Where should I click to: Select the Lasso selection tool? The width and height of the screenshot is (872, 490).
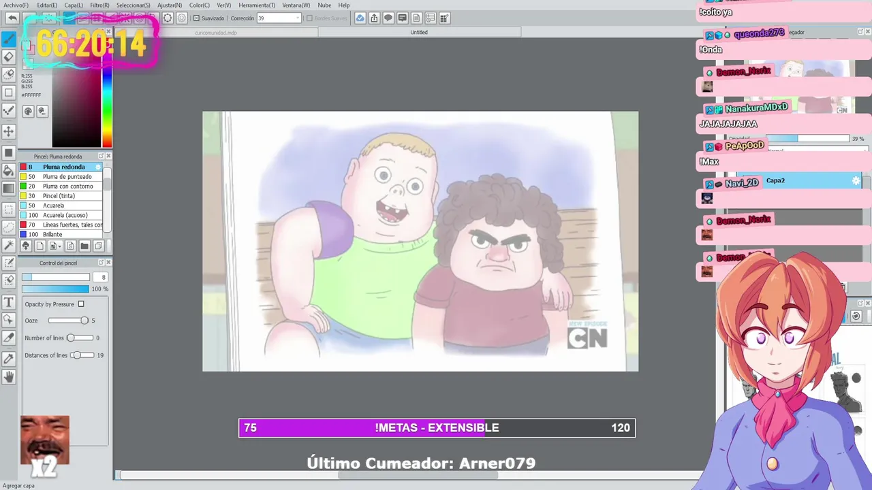point(9,227)
